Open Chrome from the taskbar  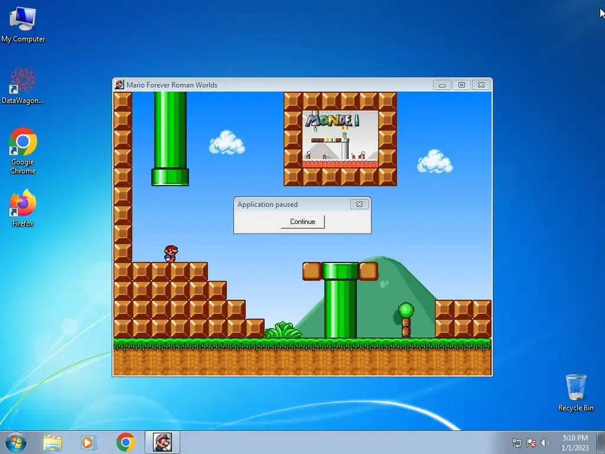125,442
